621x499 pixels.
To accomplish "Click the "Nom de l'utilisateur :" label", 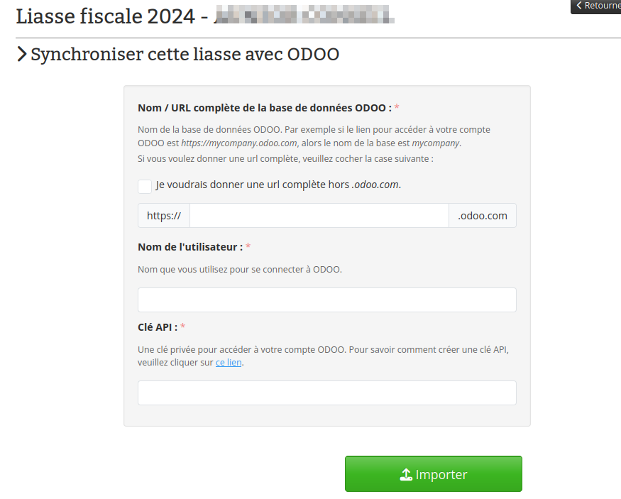I will point(190,247).
